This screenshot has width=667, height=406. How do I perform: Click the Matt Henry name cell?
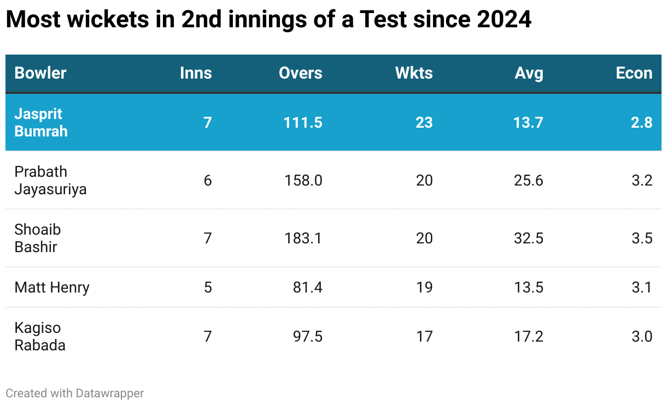(52, 287)
